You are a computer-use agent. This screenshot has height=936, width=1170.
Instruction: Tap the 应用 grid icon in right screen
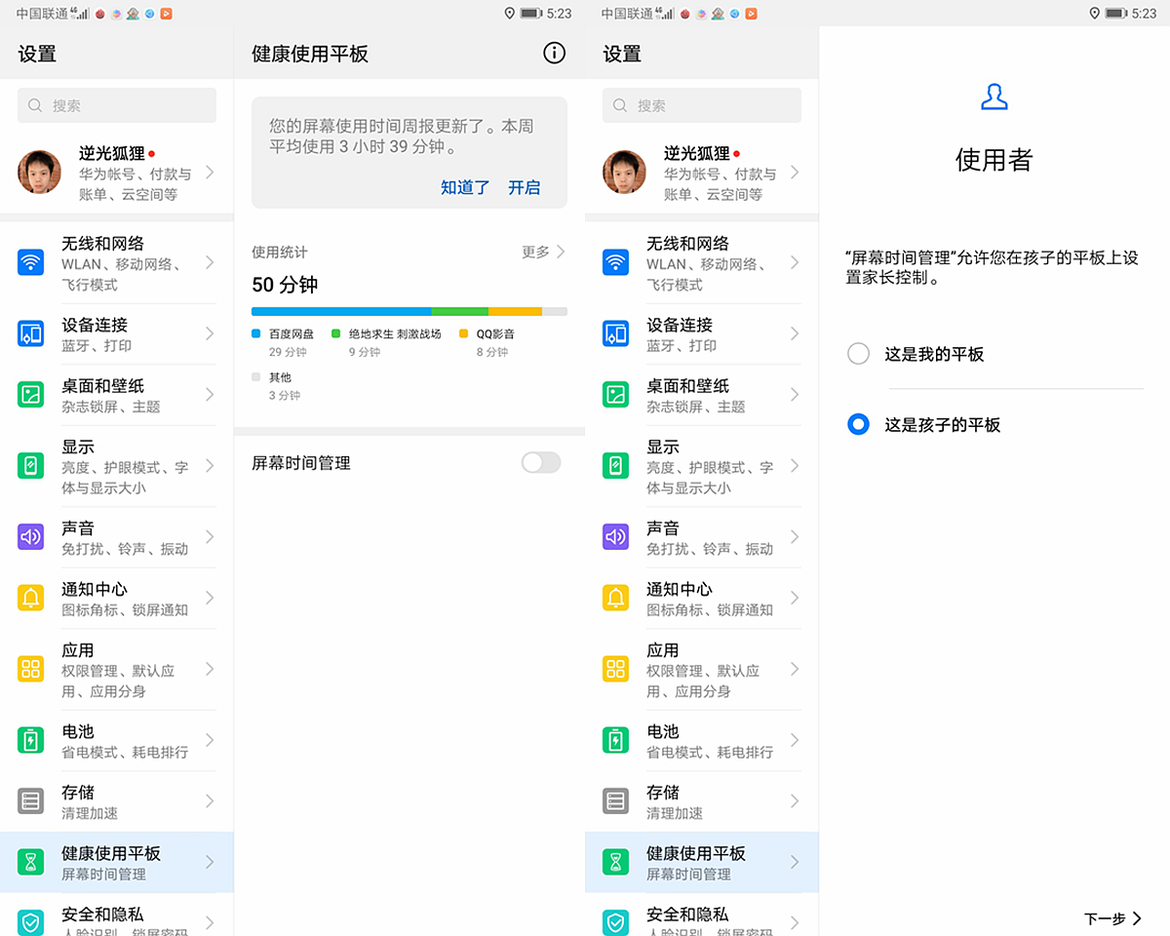(x=615, y=669)
